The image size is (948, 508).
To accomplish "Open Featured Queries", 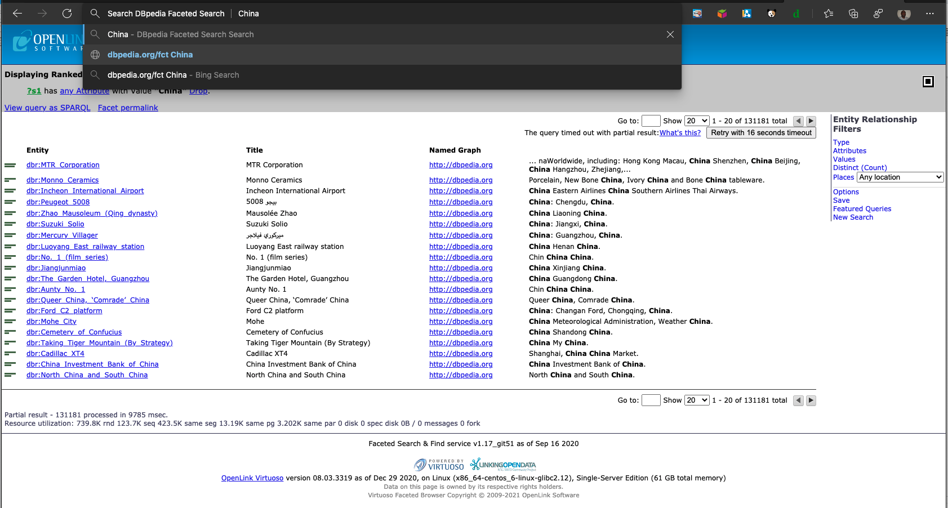I will click(862, 209).
